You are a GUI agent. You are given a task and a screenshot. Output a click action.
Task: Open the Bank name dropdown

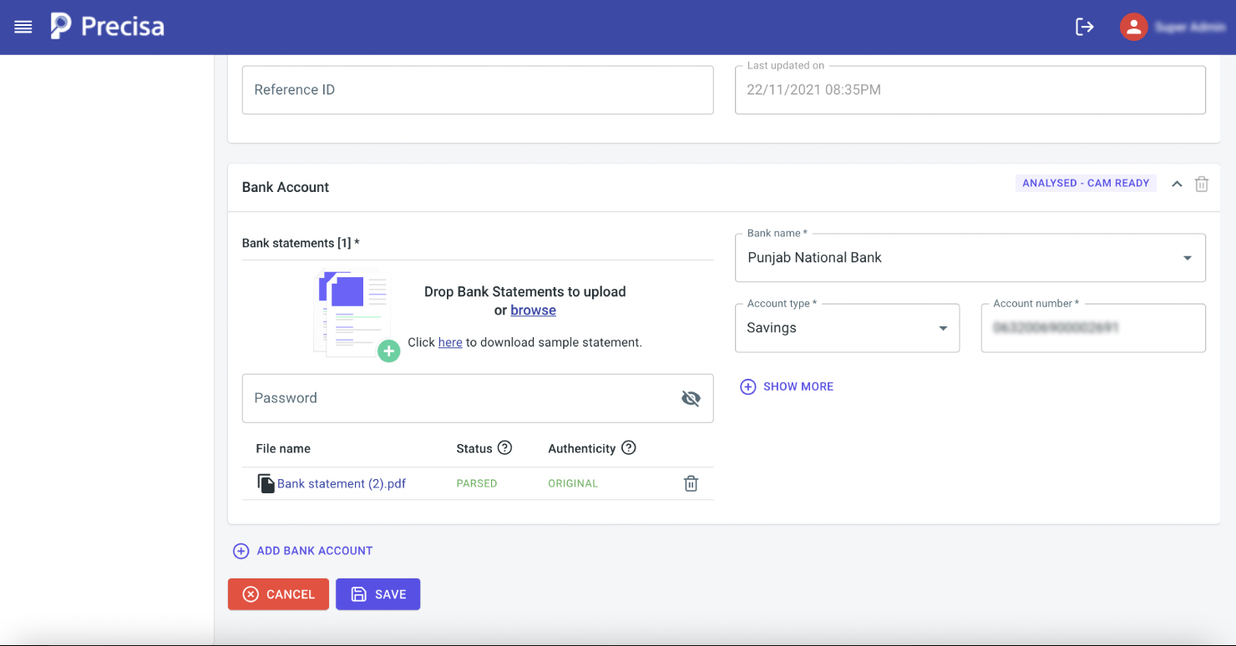1187,258
